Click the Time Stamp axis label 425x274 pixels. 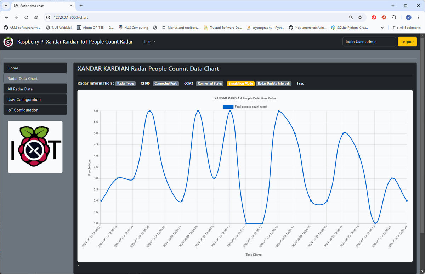(x=254, y=255)
